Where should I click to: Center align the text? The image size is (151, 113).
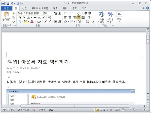click(x=70, y=17)
